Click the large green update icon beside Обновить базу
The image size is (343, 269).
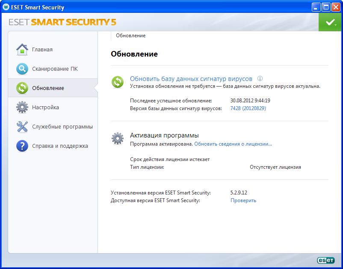pyautogui.click(x=118, y=82)
